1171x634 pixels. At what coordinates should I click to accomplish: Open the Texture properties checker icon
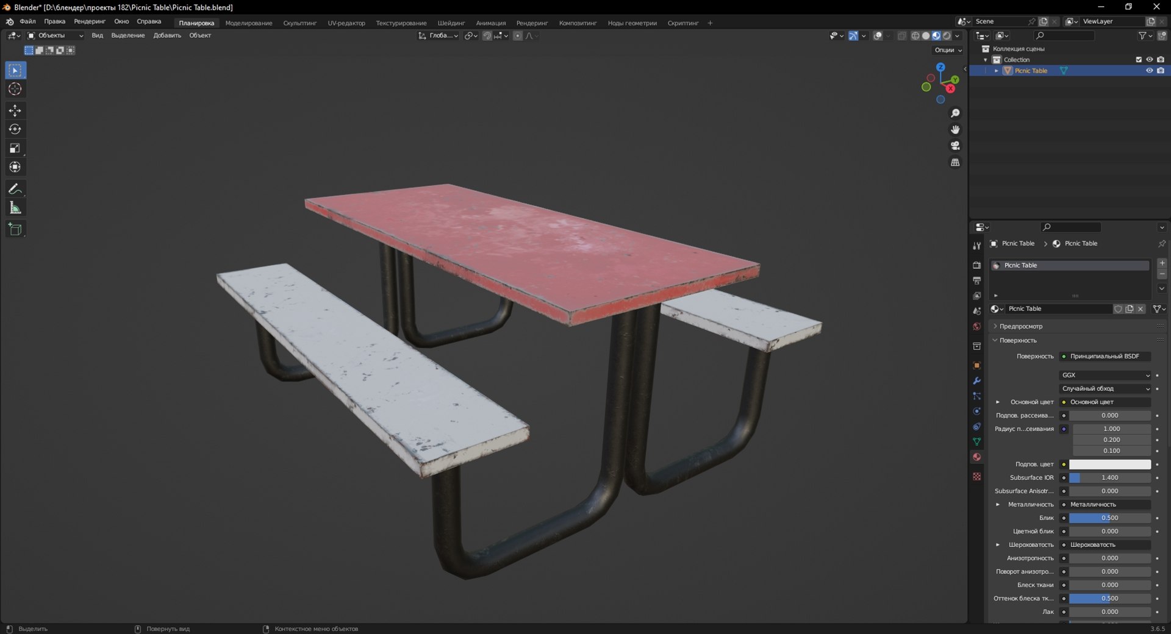976,477
